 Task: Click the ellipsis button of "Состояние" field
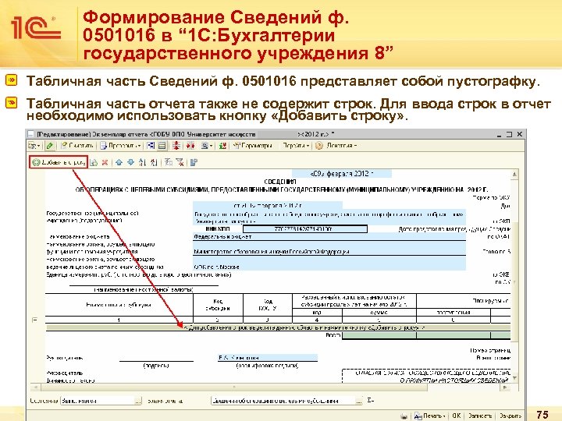pyautogui.click(x=138, y=401)
